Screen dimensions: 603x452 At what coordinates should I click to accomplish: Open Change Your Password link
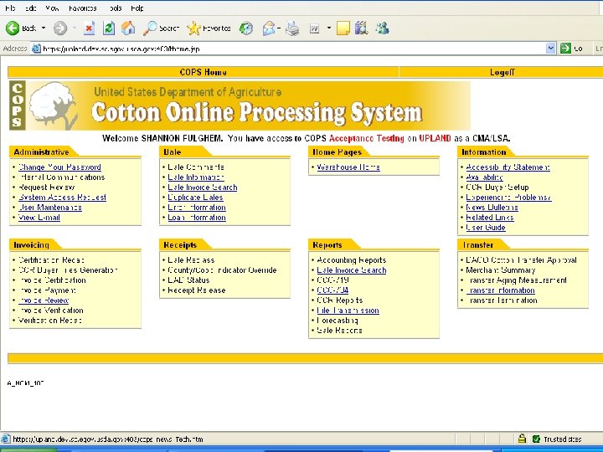coord(59,167)
